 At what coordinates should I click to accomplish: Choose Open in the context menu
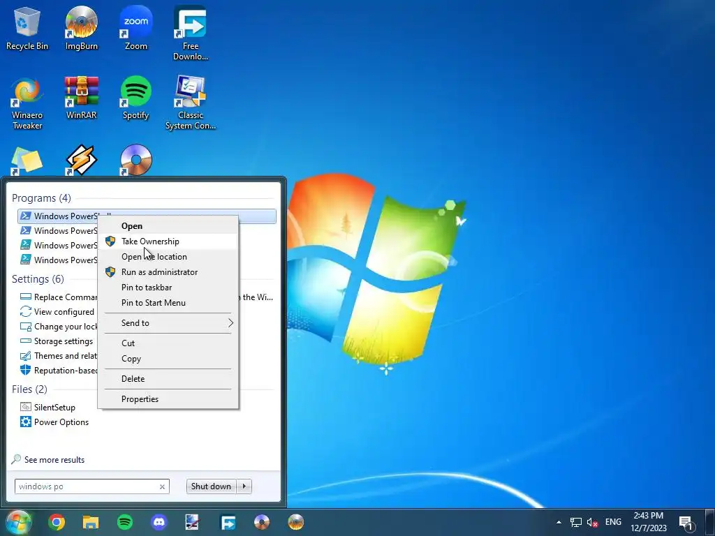[168, 226]
